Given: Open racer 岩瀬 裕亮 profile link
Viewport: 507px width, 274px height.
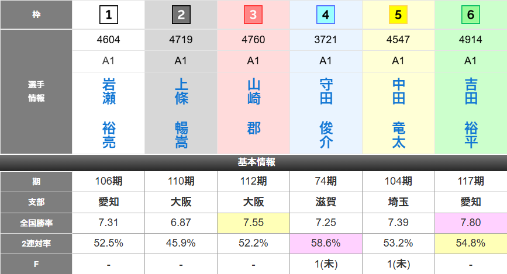Looking at the screenshot, I should (x=109, y=113).
